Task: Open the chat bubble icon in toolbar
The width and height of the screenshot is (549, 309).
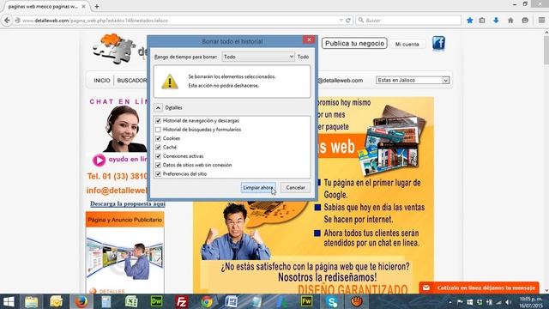Action: click(x=525, y=21)
